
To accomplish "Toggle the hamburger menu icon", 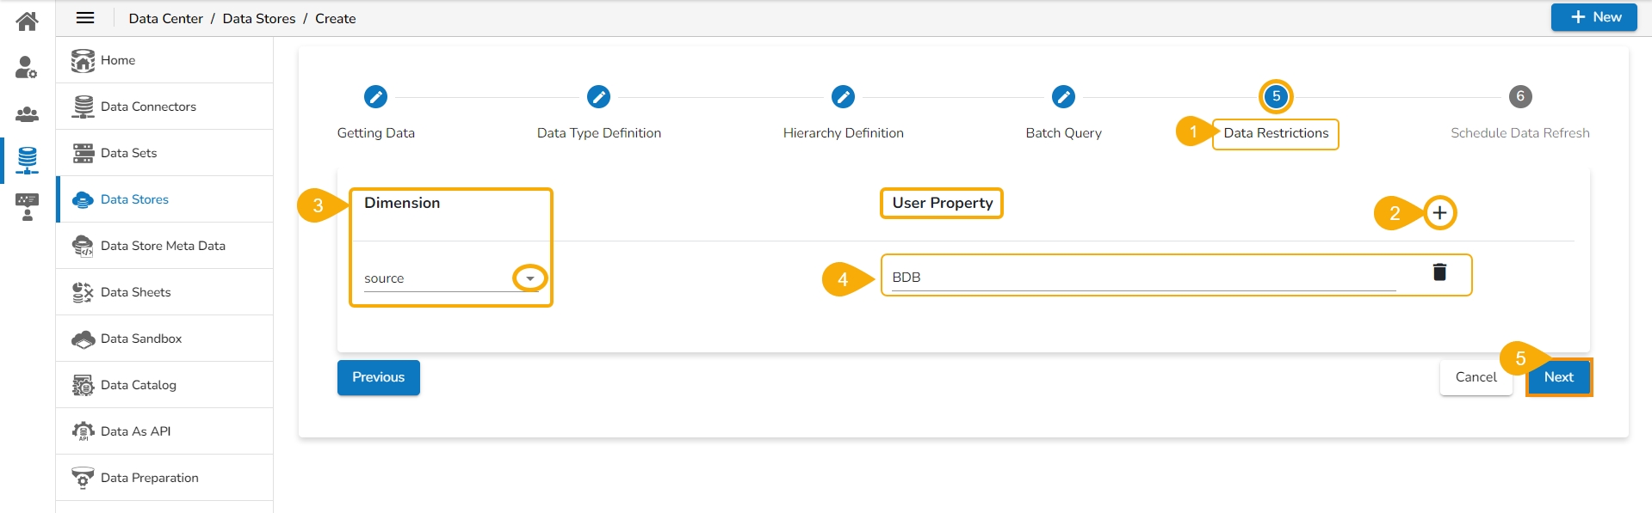I will click(85, 18).
